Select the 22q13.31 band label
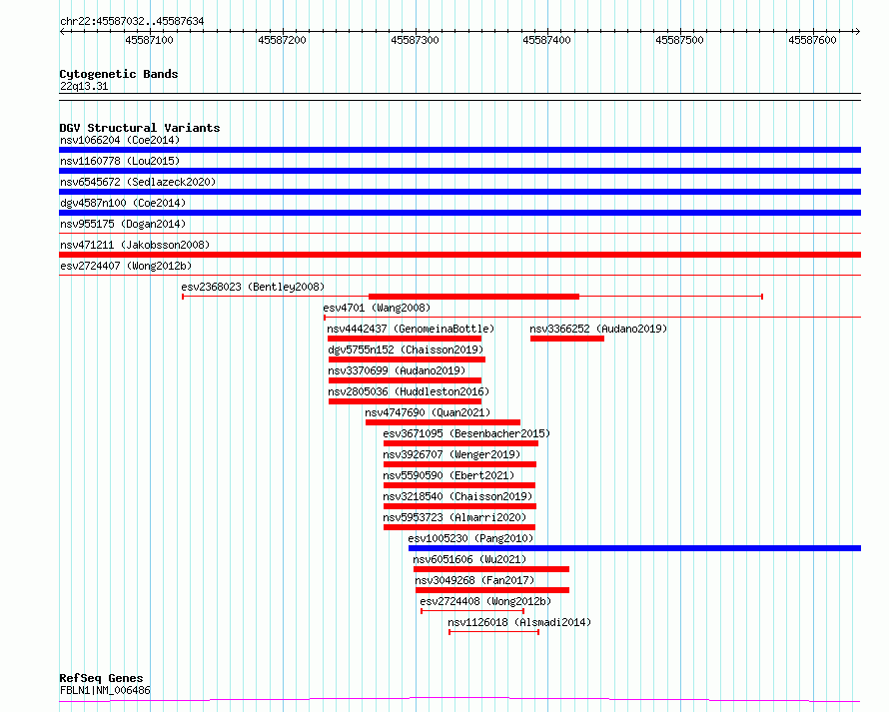Screen dimensions: 889x712 click(x=84, y=86)
